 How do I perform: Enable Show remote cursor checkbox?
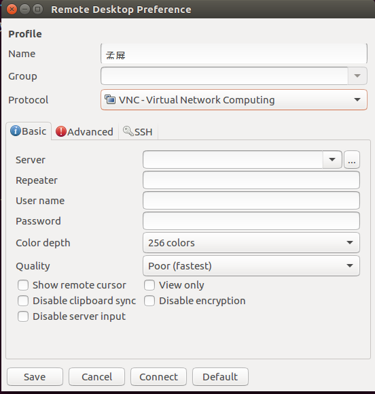23,285
